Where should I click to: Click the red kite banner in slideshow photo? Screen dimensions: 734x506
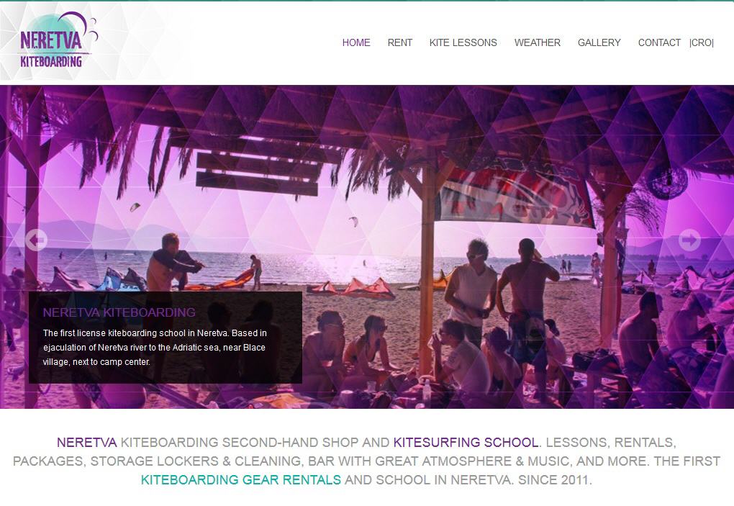[x=512, y=196]
